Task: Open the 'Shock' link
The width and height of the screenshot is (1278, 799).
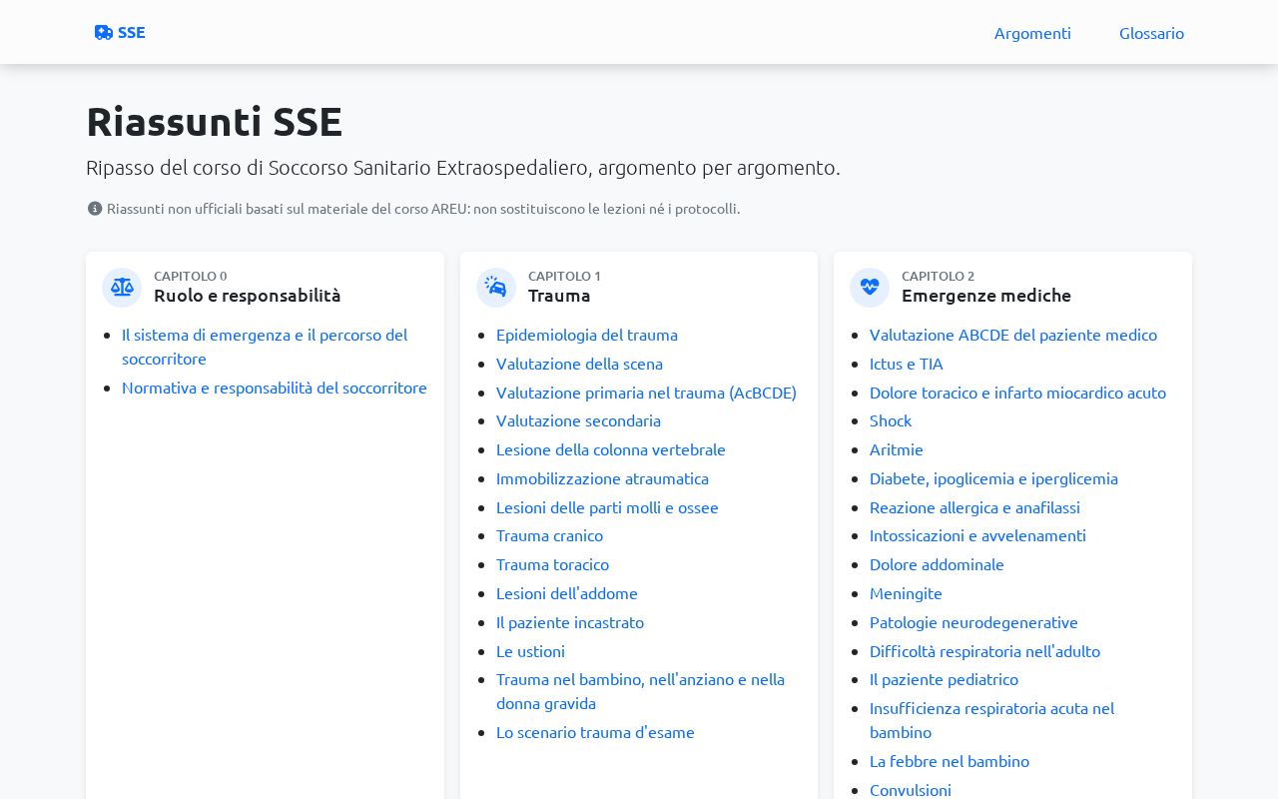Action: tap(891, 420)
